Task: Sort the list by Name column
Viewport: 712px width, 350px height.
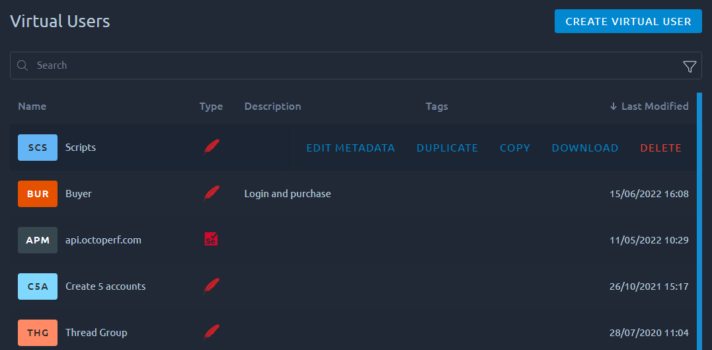Action: (x=32, y=107)
